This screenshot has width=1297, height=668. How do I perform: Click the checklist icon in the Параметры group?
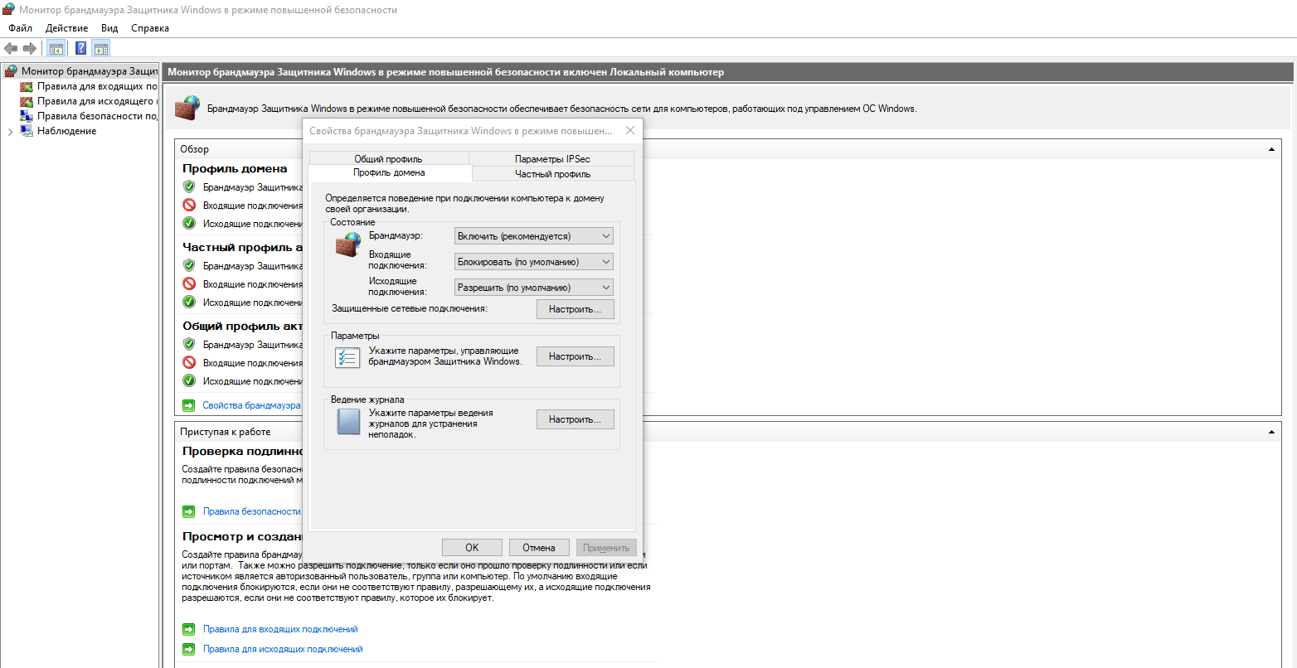[x=347, y=357]
